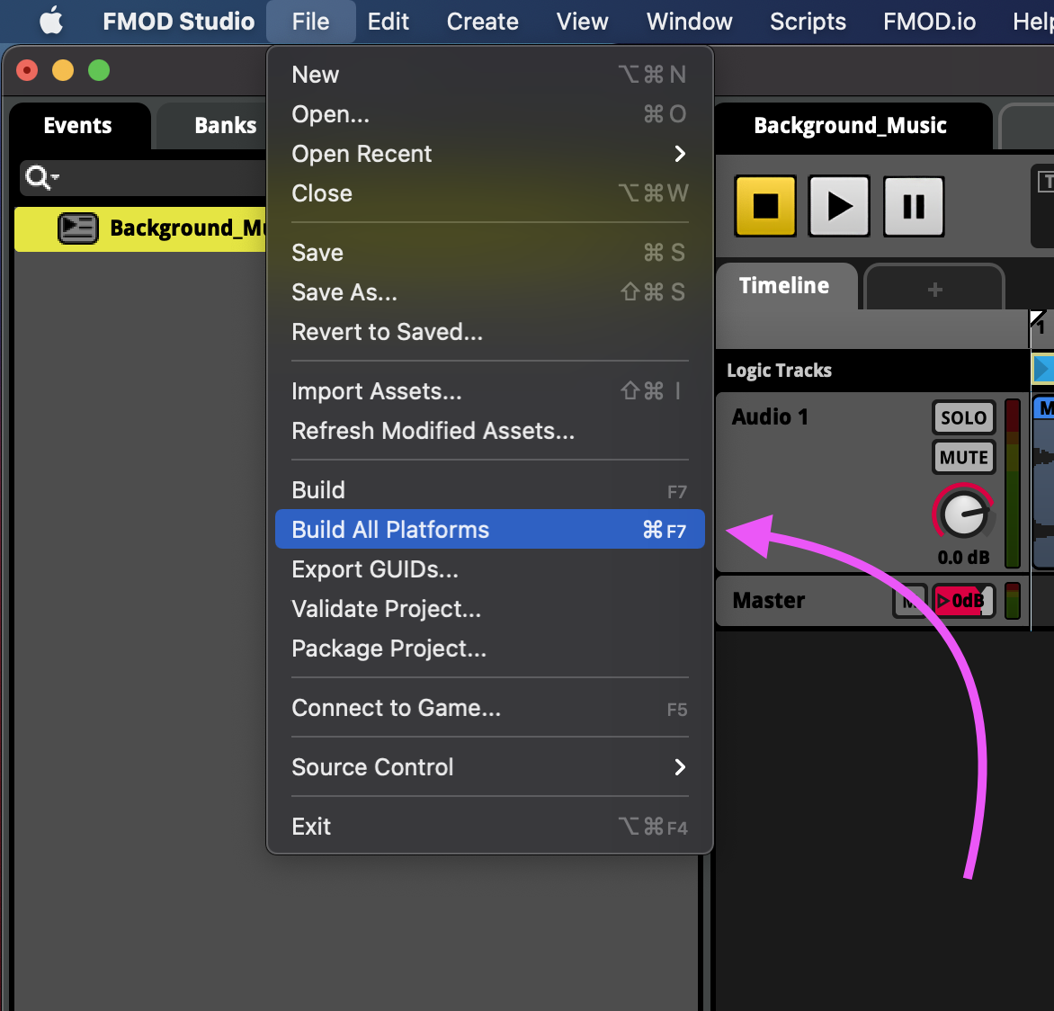1054x1011 pixels.
Task: Open the Apple menu
Action: [x=51, y=21]
